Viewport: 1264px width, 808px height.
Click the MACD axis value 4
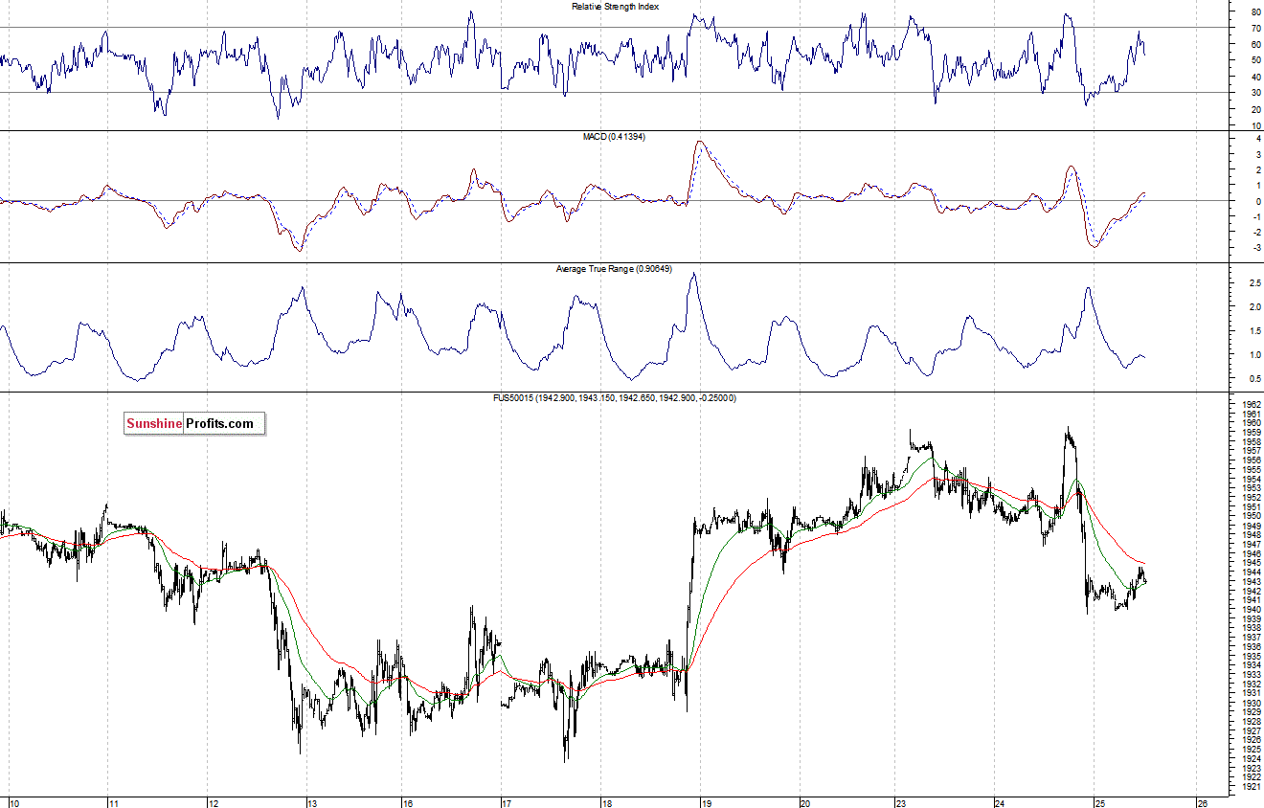1257,139
